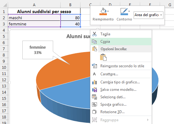Click the Sposta grafico icon
The height and width of the screenshot is (124, 174).
pos(94,104)
